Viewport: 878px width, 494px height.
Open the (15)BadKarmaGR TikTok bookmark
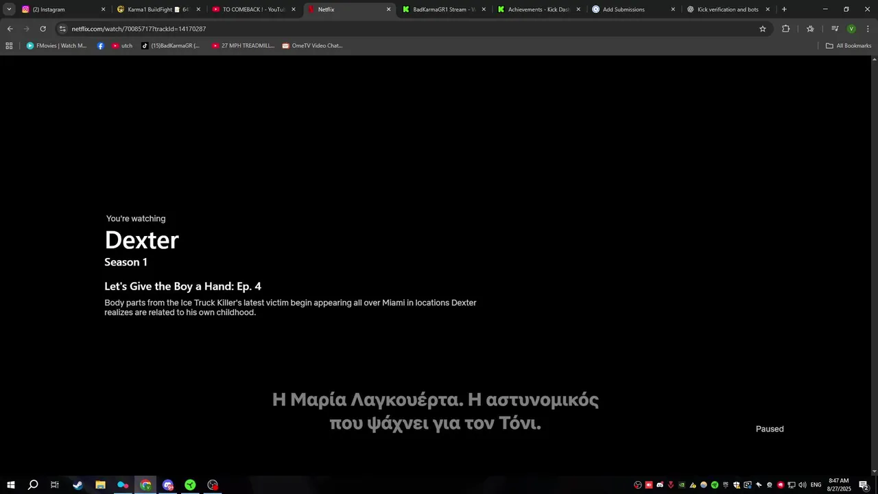(x=171, y=46)
